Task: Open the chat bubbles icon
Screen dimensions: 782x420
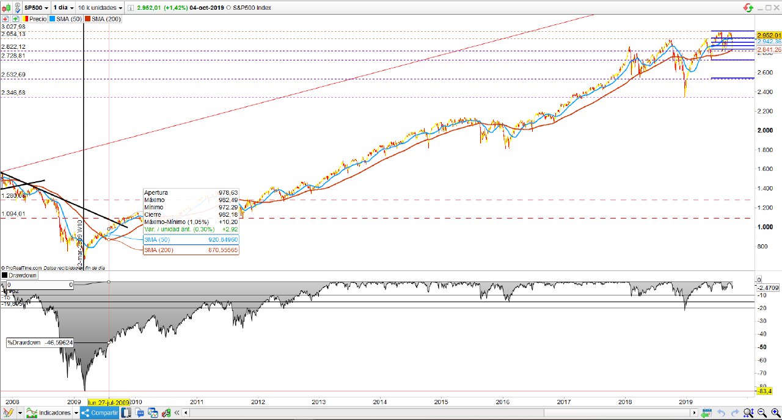Action: (140, 413)
